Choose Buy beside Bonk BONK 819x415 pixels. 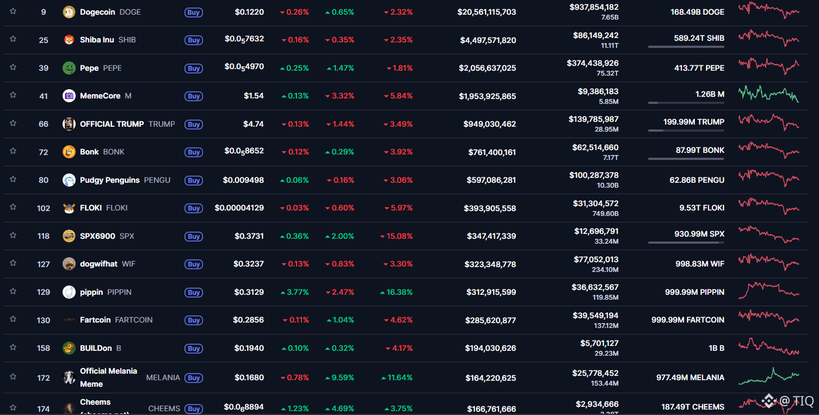(x=194, y=152)
